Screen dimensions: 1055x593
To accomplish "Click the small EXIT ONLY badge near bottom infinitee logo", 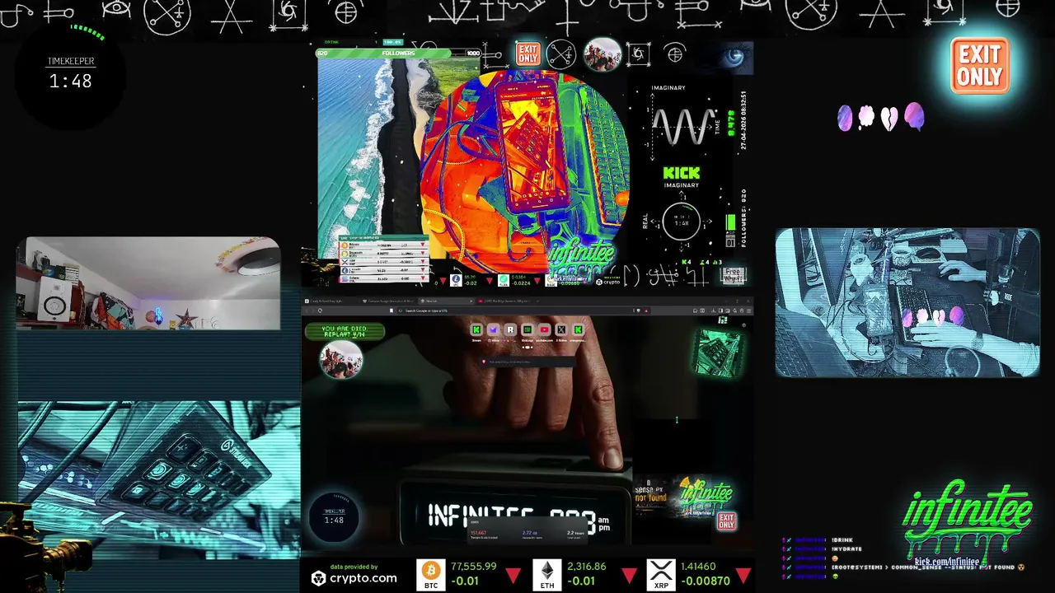I will (x=726, y=521).
